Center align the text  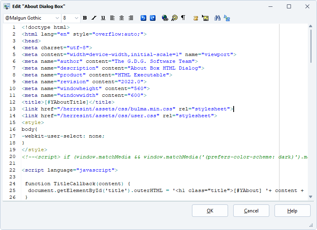point(121,18)
